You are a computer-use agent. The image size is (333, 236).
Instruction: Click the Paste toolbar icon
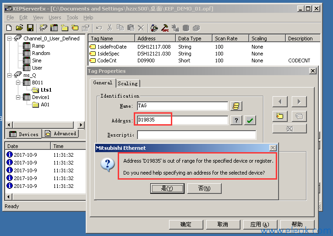point(131,28)
